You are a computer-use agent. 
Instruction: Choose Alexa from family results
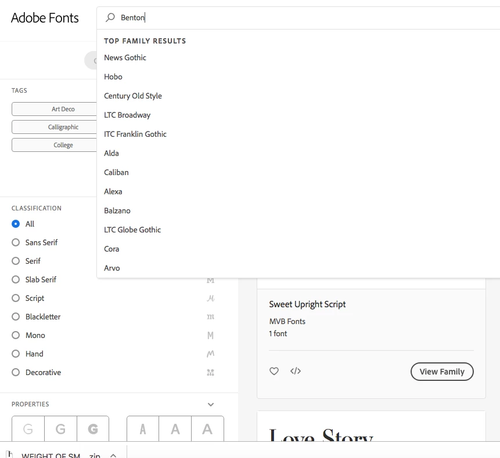click(x=113, y=191)
